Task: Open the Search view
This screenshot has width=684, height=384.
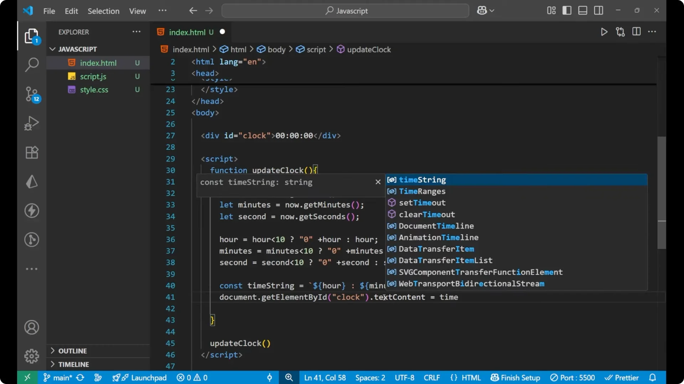Action: pos(32,65)
